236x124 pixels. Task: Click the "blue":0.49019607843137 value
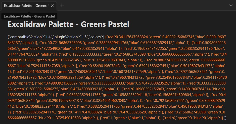pos(188,107)
